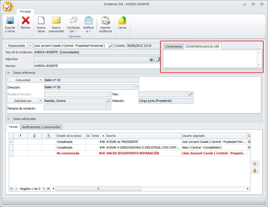The image size is (268, 207).
Task: Click the Nuevo comunicado envelope icon
Action: pyautogui.click(x=56, y=21)
